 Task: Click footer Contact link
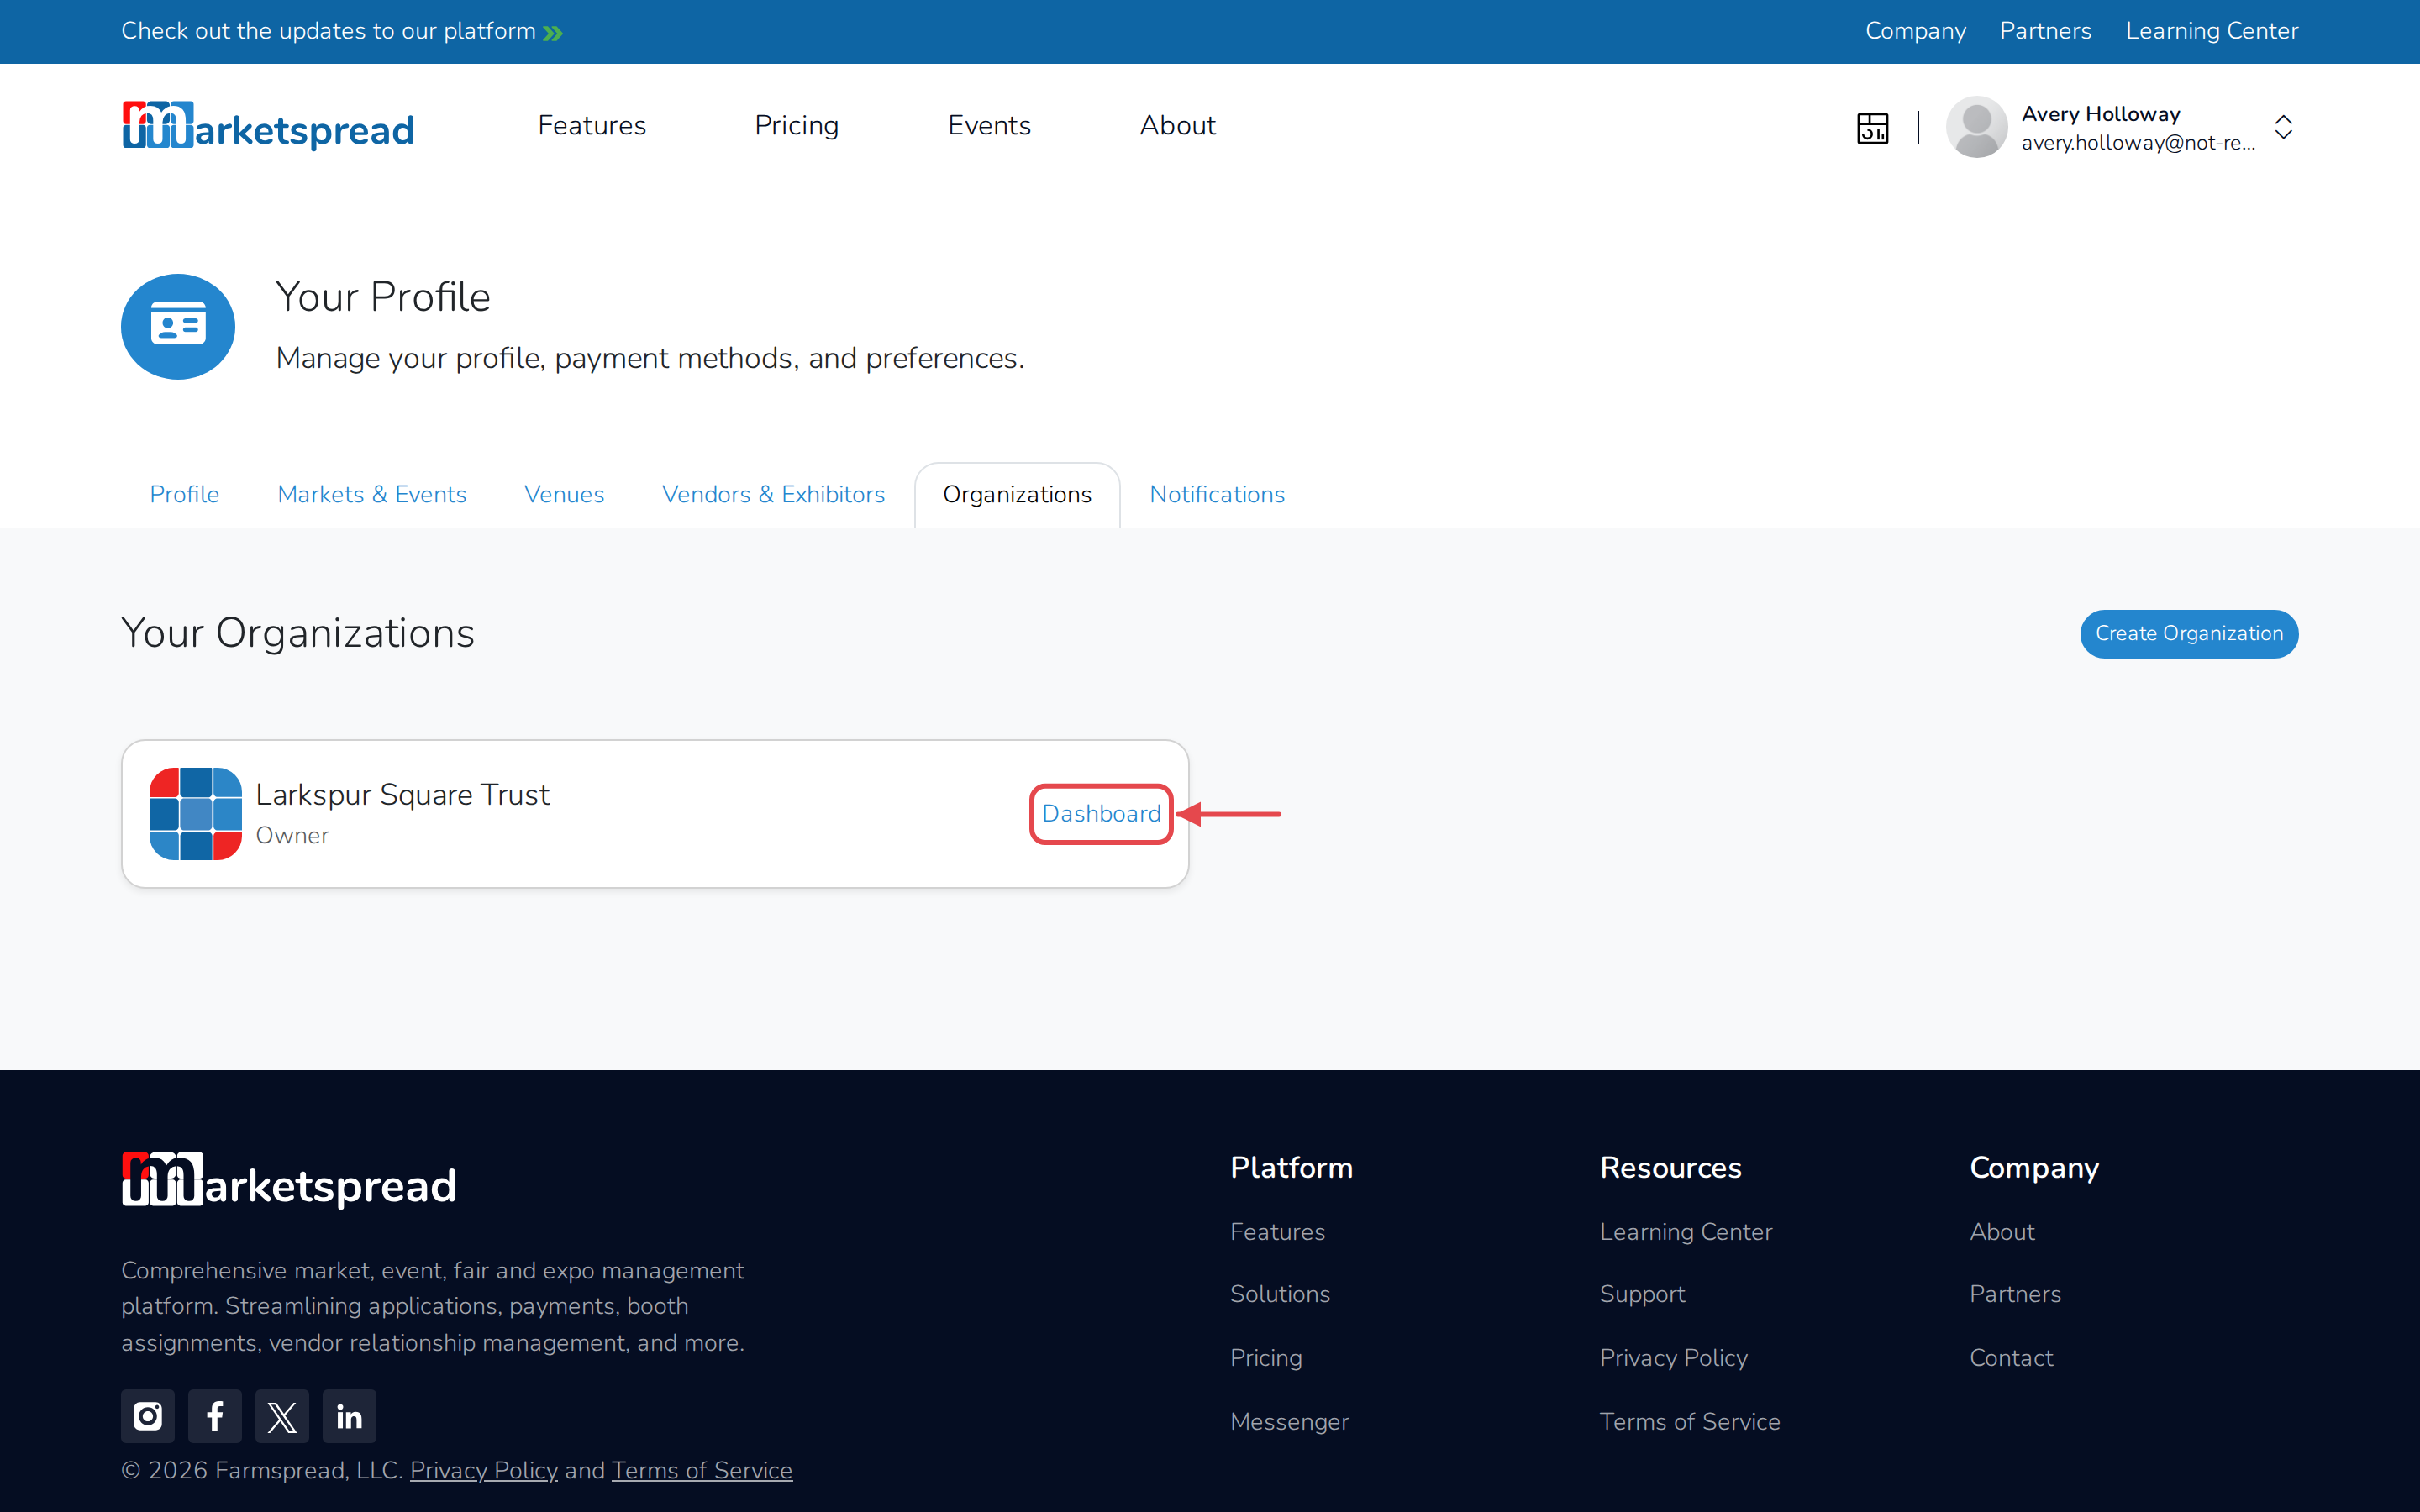point(2011,1358)
